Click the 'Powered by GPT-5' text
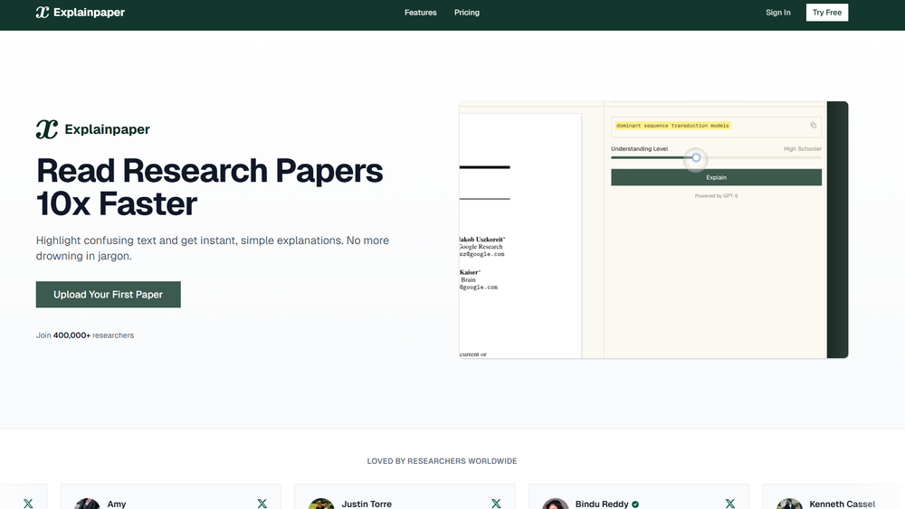This screenshot has height=509, width=905. 716,196
